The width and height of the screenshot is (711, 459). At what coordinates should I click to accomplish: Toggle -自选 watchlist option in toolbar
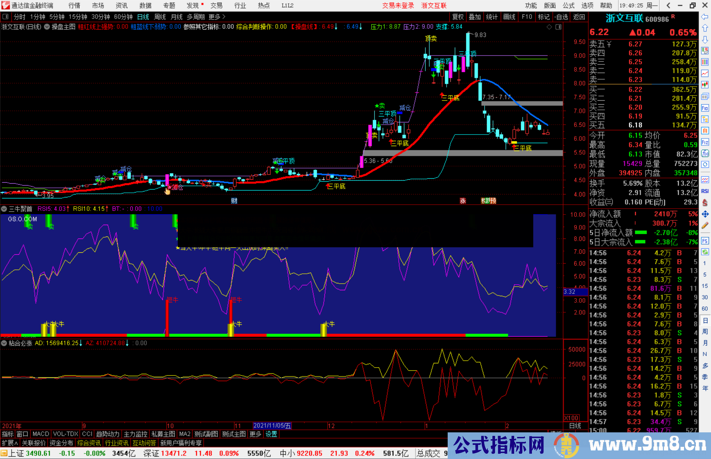[x=562, y=17]
